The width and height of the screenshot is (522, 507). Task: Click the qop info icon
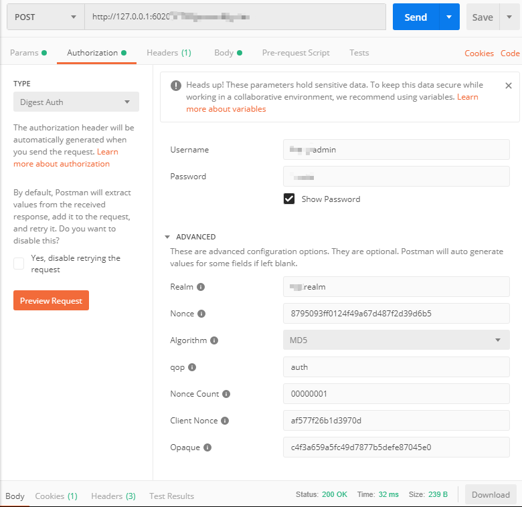pyautogui.click(x=192, y=367)
